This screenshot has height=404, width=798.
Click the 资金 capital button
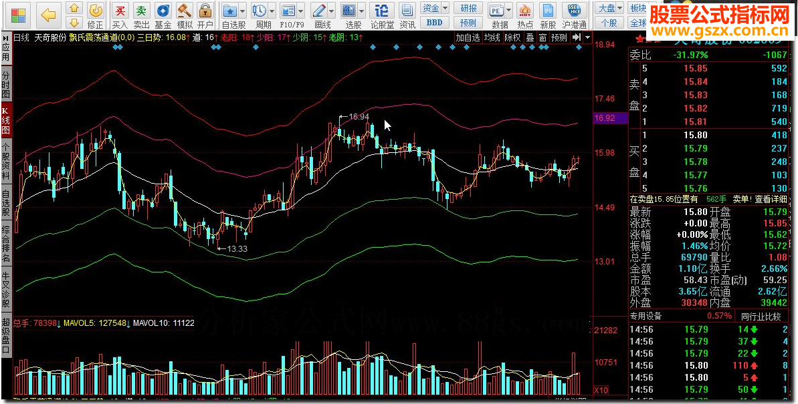point(431,8)
